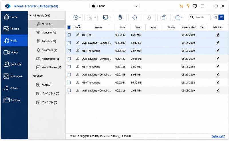229x141 pixels.
Task: Click the Data lost? link
Action: (218, 136)
